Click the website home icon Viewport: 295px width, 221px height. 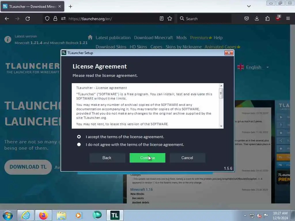tap(90, 37)
